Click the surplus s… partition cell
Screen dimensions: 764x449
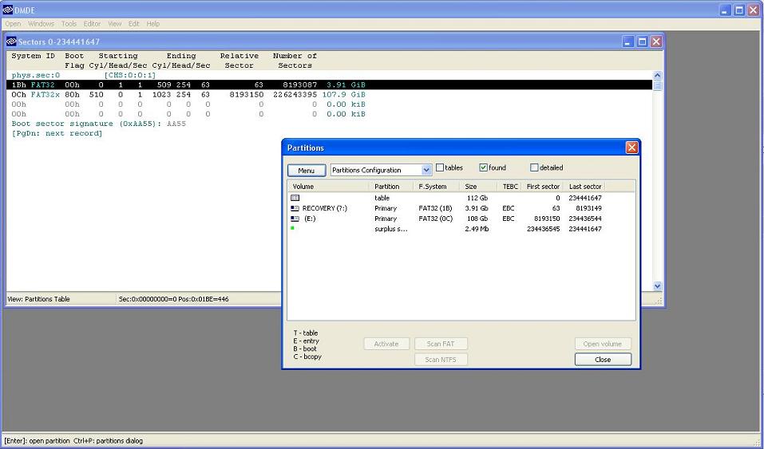click(390, 229)
